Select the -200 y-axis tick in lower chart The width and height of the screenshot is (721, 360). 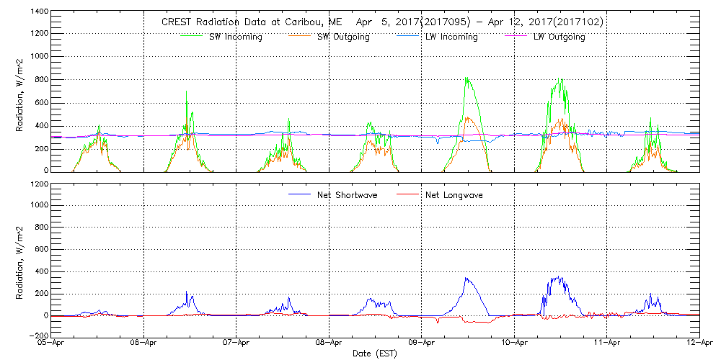point(37,336)
